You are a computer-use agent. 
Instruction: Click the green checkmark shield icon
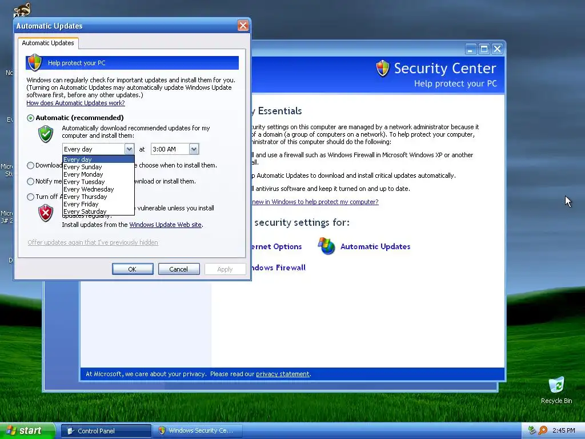click(46, 134)
